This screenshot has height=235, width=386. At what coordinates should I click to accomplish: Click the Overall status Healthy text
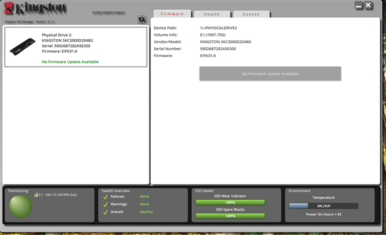click(146, 212)
